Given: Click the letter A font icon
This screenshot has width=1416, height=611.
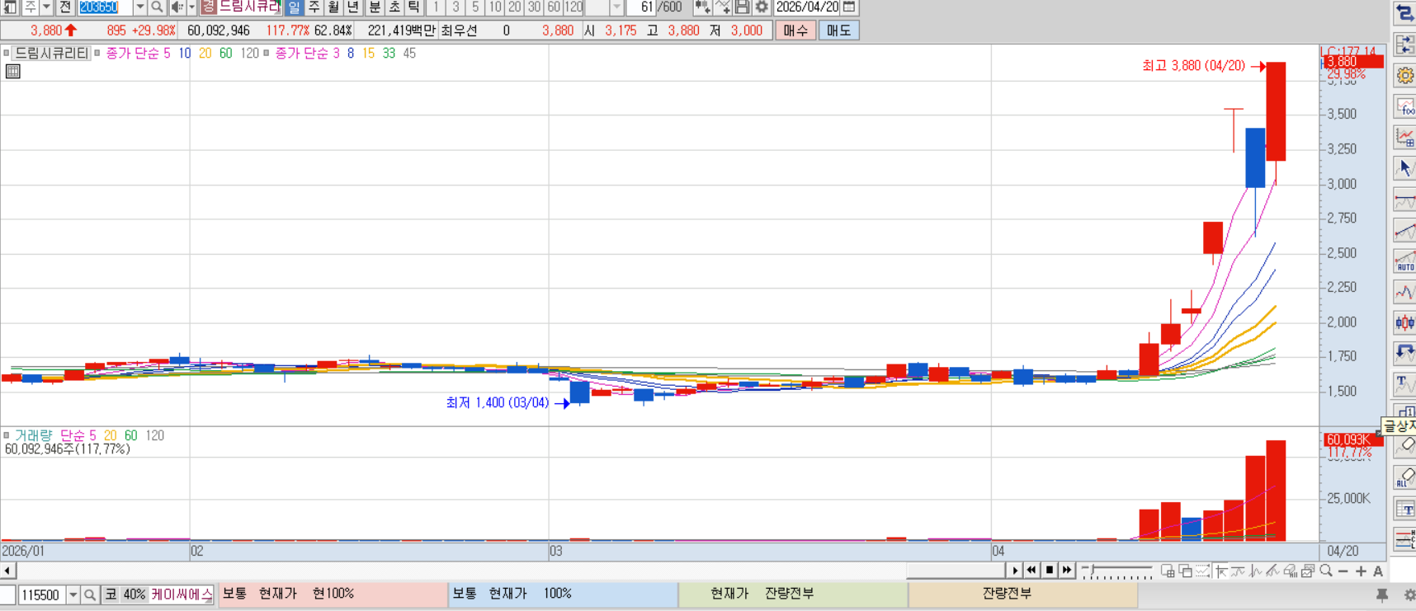Looking at the screenshot, I should pos(1377,571).
